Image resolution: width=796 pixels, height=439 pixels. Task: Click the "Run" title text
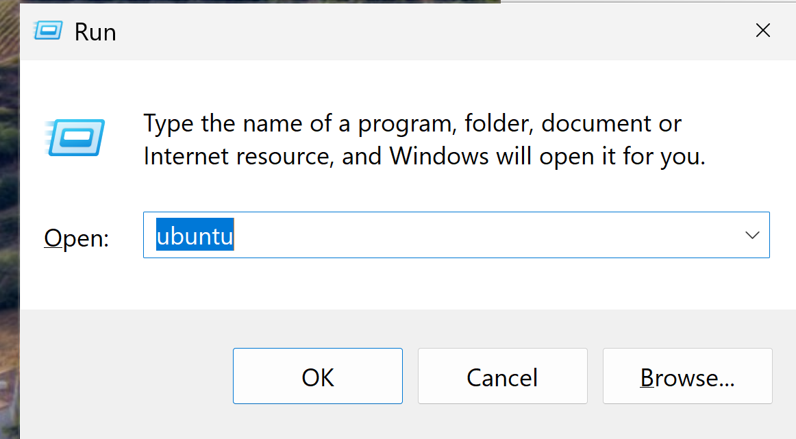tap(95, 32)
